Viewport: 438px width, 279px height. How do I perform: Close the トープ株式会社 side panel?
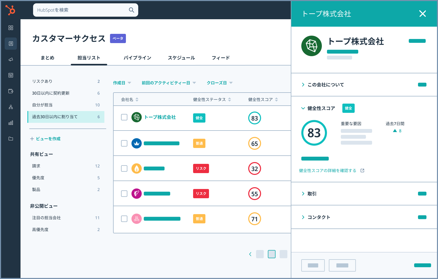pyautogui.click(x=422, y=14)
